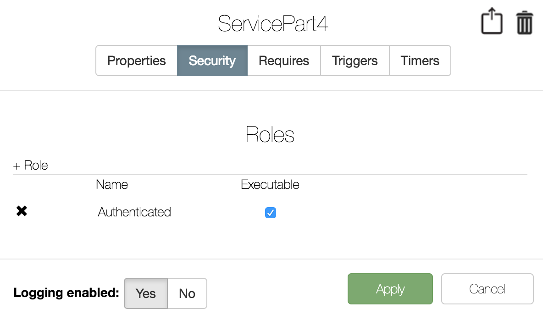Remove the Authenticated role with the X

coord(22,211)
